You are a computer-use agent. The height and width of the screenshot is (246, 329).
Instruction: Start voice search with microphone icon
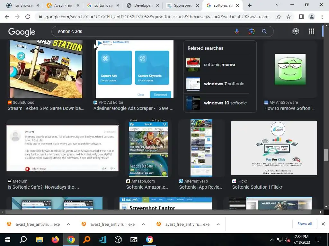(x=237, y=31)
